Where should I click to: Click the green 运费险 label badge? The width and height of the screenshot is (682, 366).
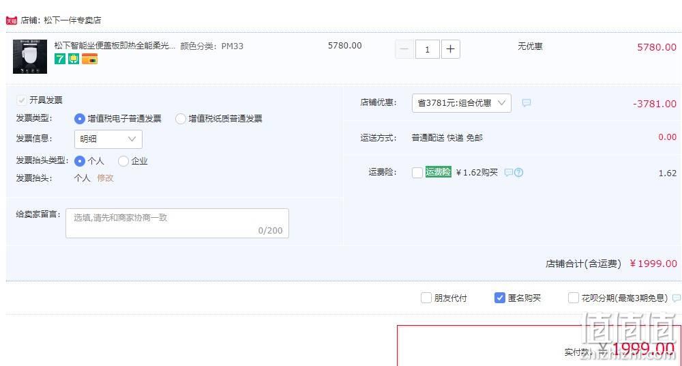tap(439, 172)
